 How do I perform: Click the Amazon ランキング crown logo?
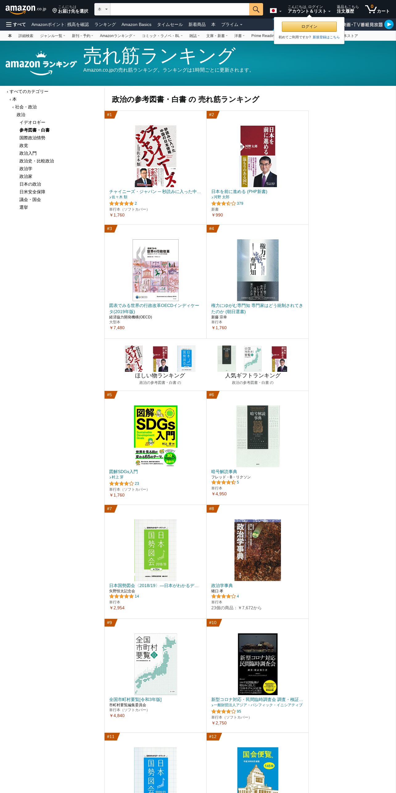pyautogui.click(x=41, y=63)
